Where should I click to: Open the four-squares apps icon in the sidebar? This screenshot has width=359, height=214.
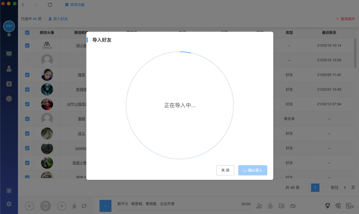click(x=9, y=191)
